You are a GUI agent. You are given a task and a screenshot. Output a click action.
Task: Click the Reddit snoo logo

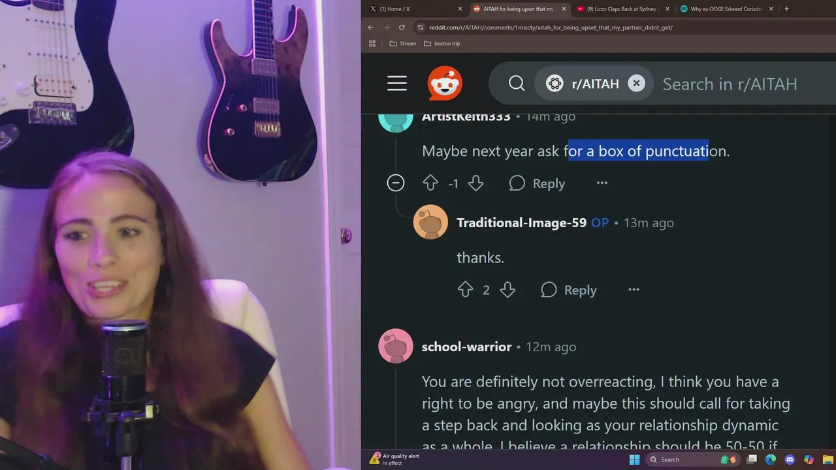coord(445,84)
